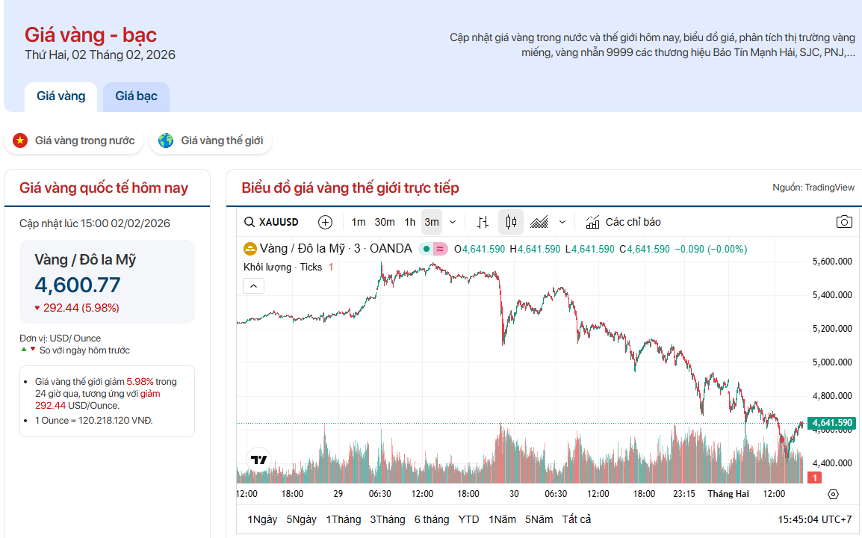Viewport: 862px width, 538px height.
Task: Open the Các chỉ báo indicators menu
Action: click(x=624, y=222)
